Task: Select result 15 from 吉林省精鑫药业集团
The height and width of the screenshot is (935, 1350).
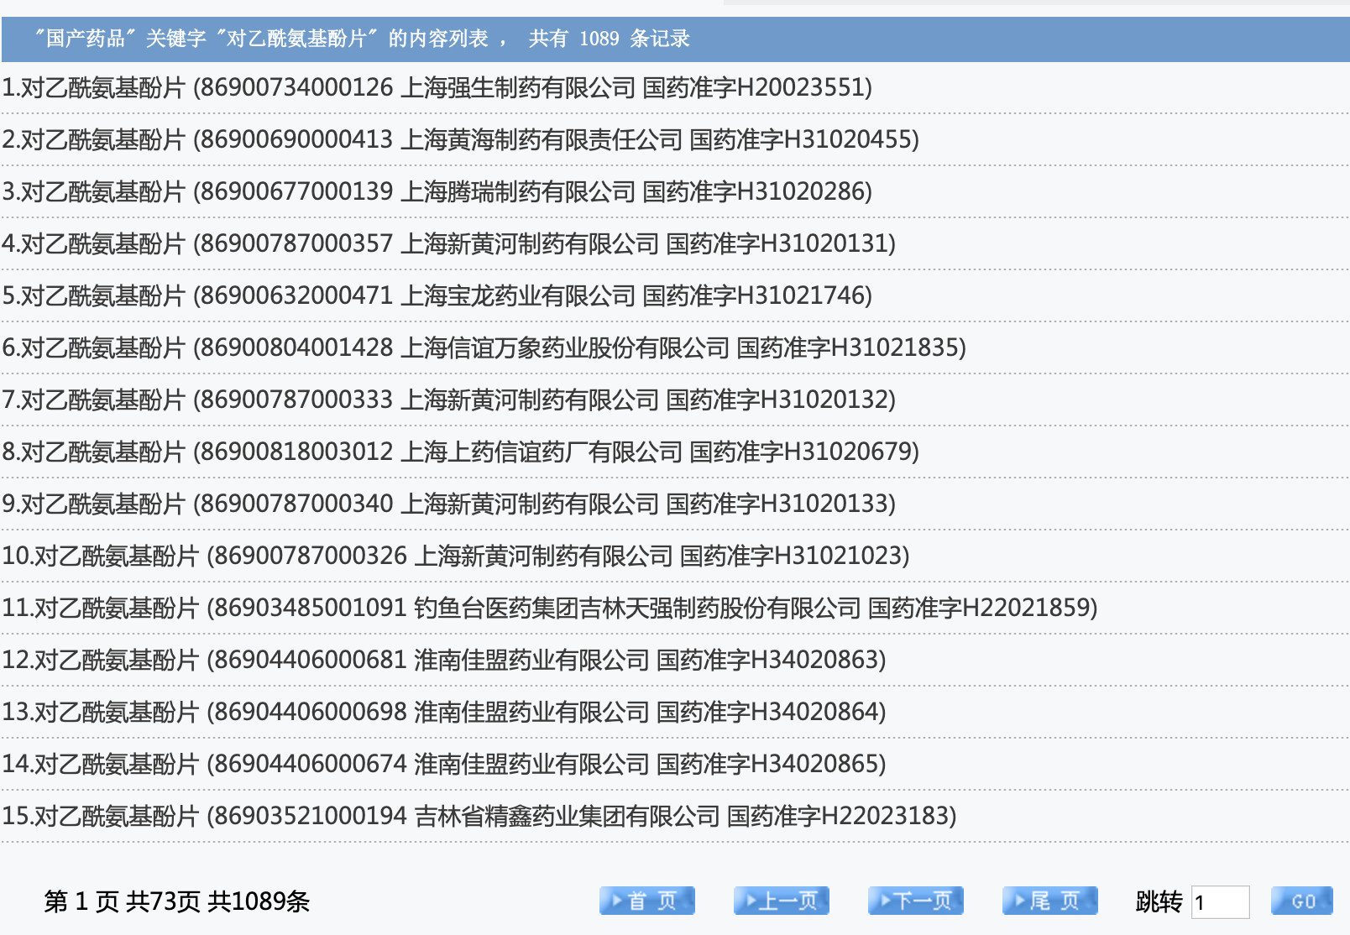Action: point(479,816)
